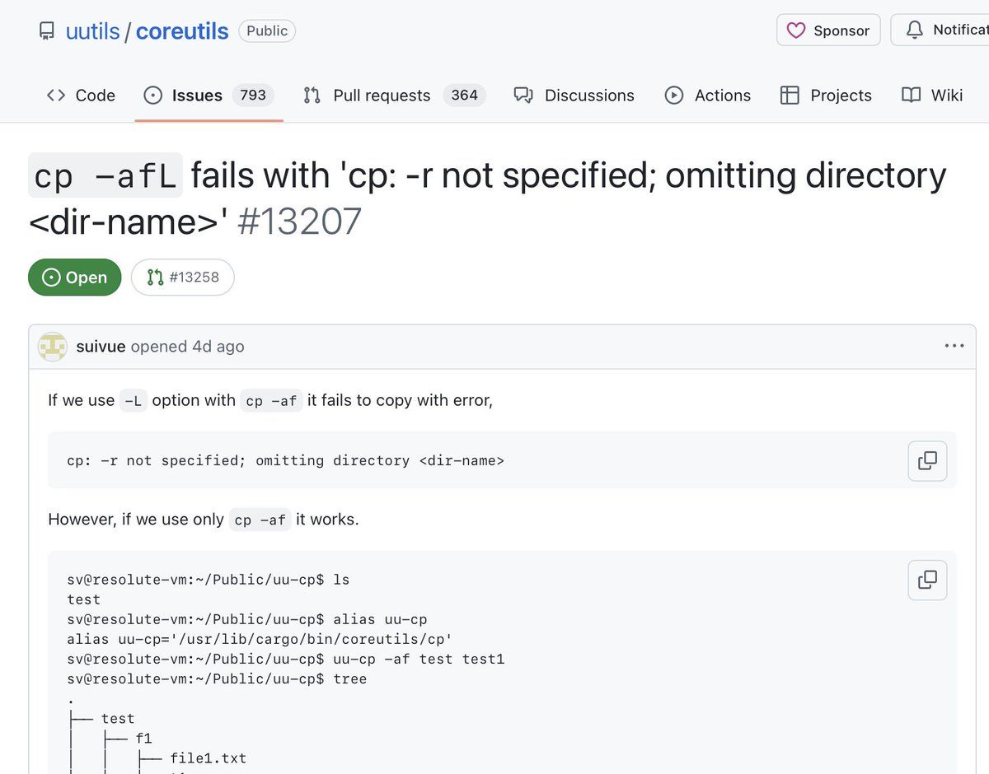The height and width of the screenshot is (774, 989).
Task: Open the Wiki tab
Action: 932,96
